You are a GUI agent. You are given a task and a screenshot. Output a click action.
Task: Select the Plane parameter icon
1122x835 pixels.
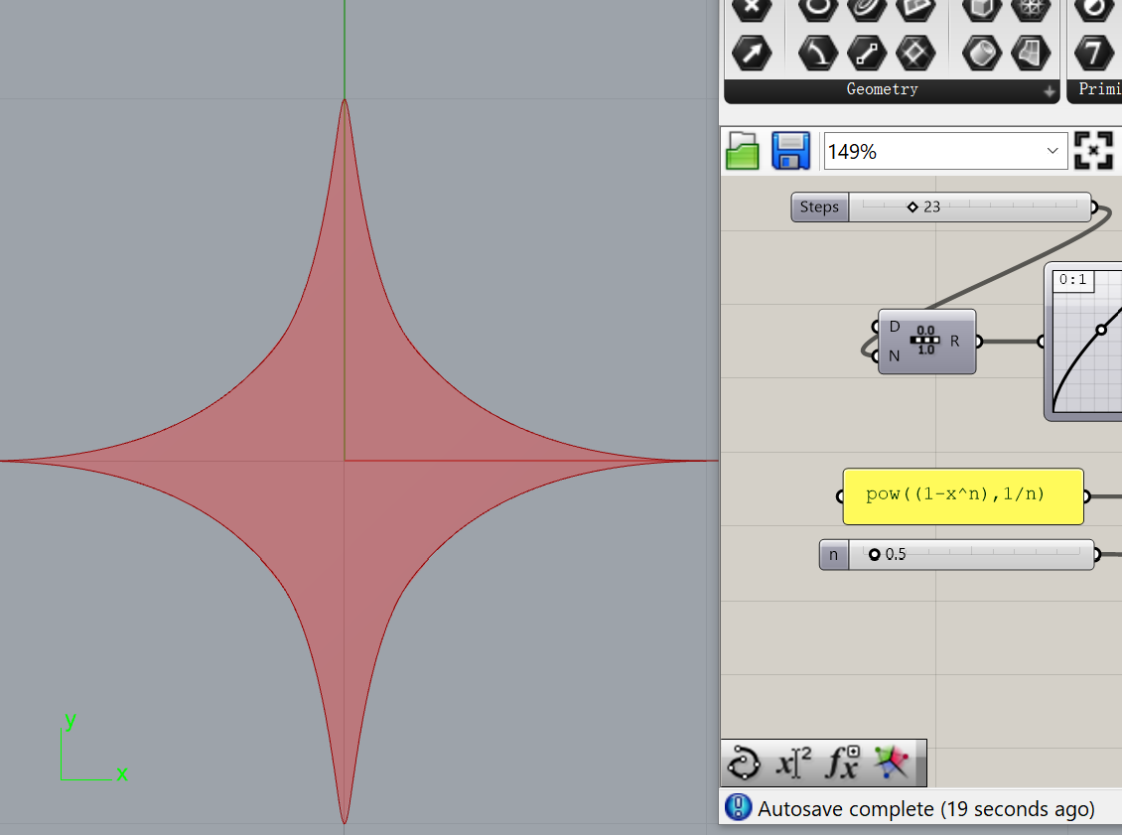click(x=915, y=53)
